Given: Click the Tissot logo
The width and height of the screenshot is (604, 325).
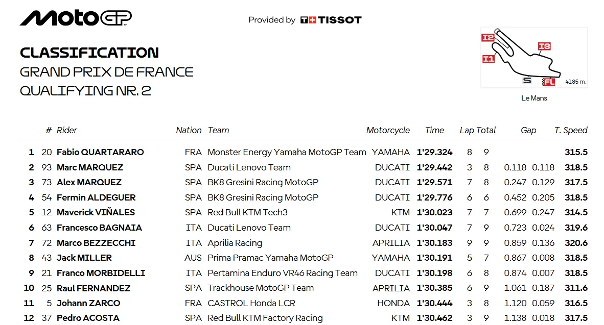Looking at the screenshot, I should 331,20.
